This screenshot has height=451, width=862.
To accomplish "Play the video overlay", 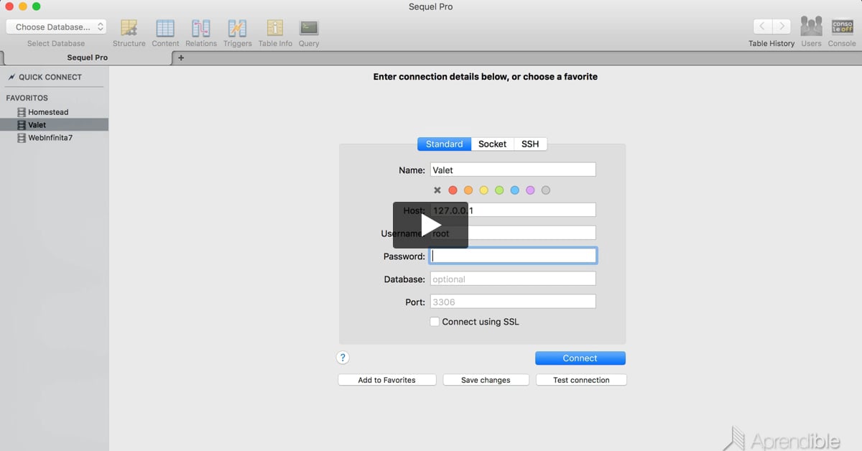I will pyautogui.click(x=430, y=225).
